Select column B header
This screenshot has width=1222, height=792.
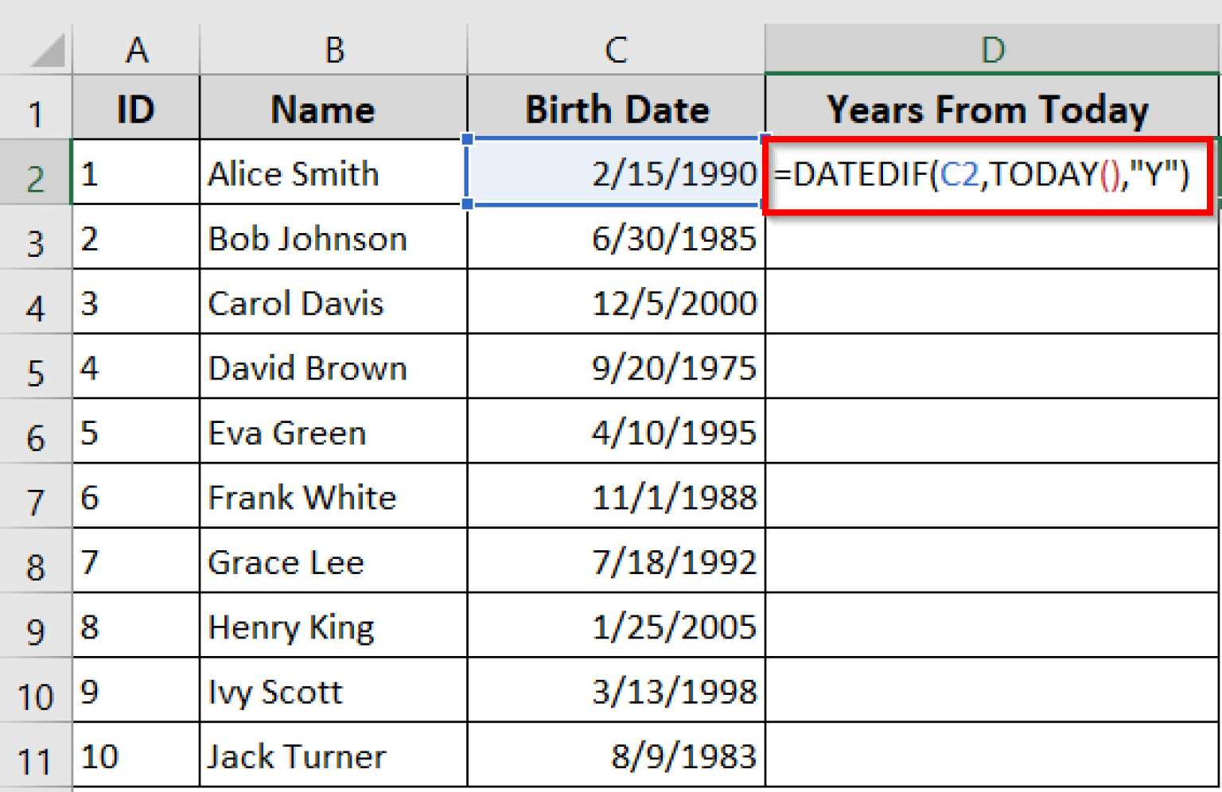tap(333, 51)
